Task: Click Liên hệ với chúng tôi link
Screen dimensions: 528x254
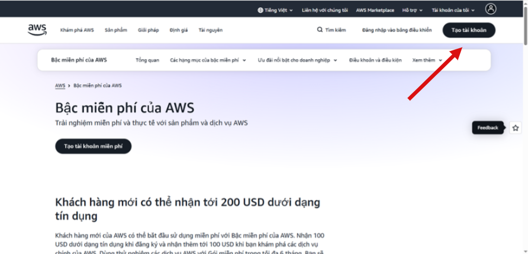Action: tap(325, 10)
